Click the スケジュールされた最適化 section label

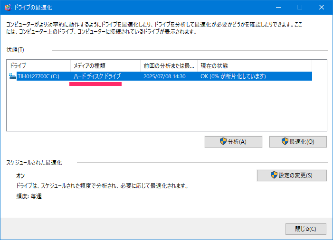point(34,163)
